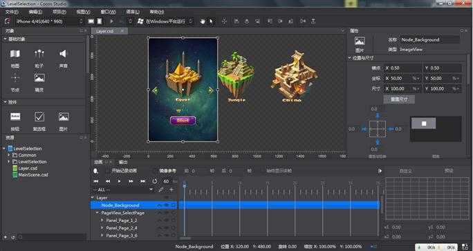Click the distribute vertically toolbar icon
Image resolution: width=473 pixels, height=251 pixels.
click(x=313, y=21)
